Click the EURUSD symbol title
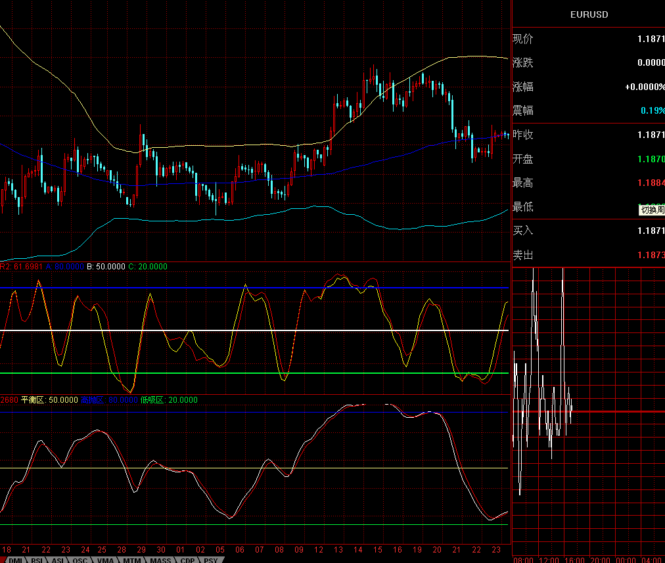Image resolution: width=665 pixels, height=563 pixels. point(589,14)
